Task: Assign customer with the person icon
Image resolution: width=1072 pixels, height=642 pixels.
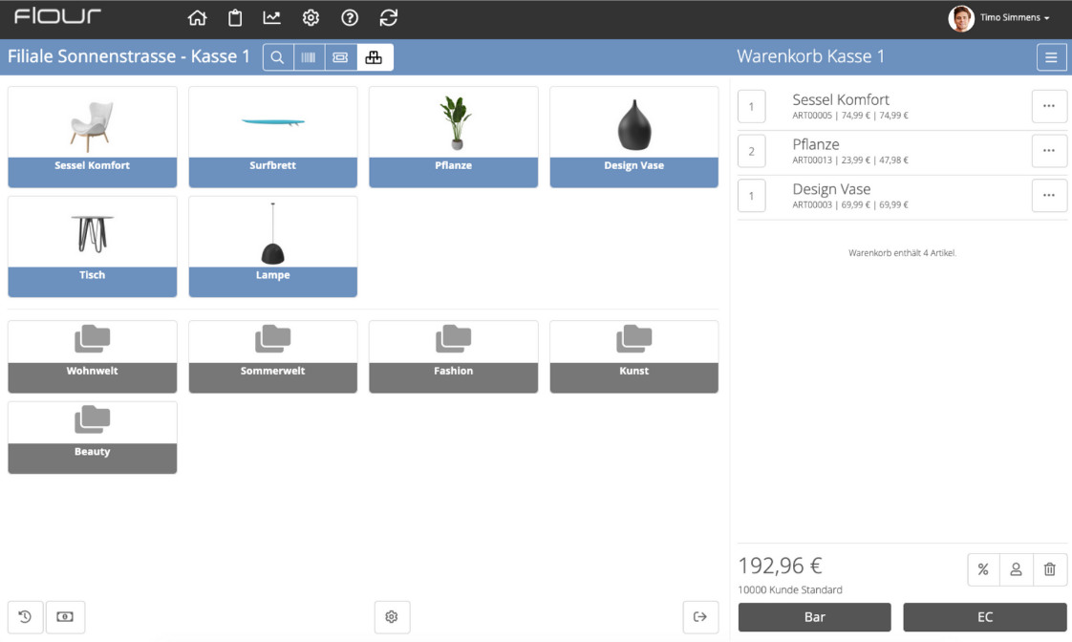Action: coord(1016,568)
